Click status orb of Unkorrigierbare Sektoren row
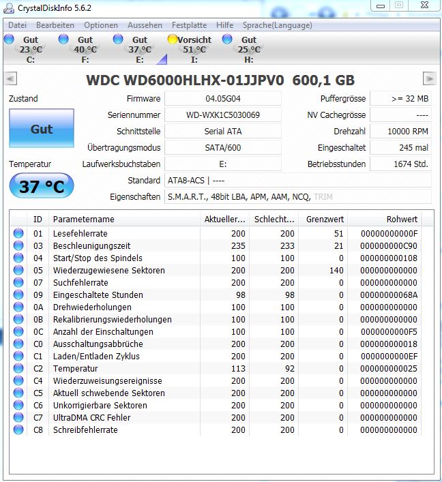Image resolution: width=442 pixels, height=482 pixels. click(18, 405)
